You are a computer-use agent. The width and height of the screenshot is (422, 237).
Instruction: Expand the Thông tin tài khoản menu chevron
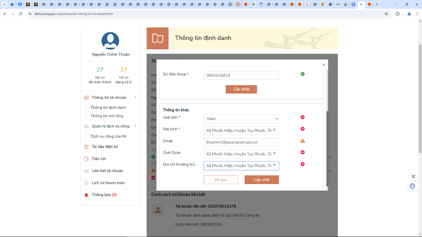pyautogui.click(x=135, y=97)
